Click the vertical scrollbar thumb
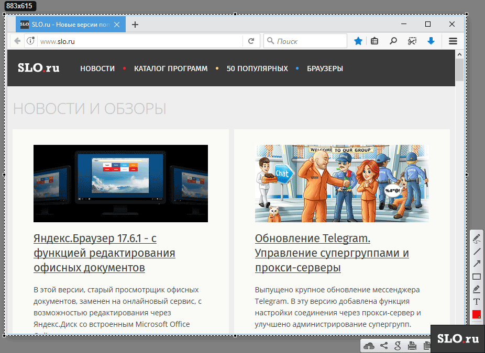This screenshot has width=485, height=353. pos(459,70)
